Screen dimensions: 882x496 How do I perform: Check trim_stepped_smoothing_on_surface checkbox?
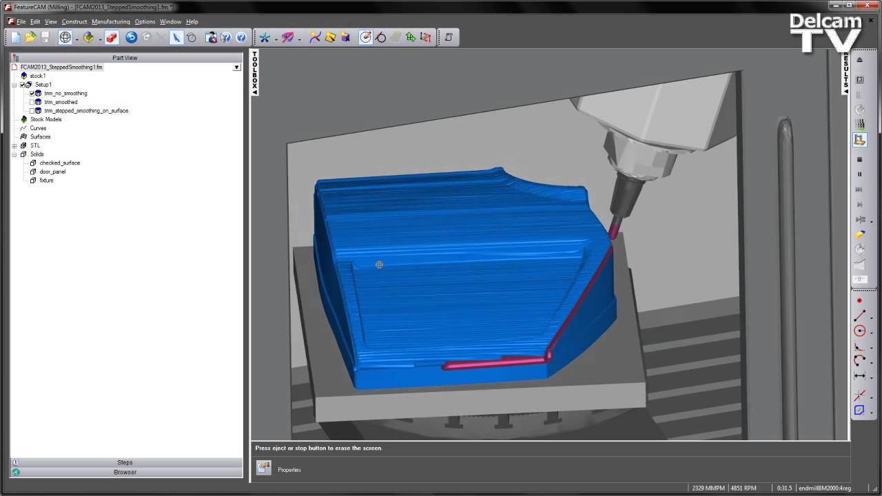pyautogui.click(x=32, y=110)
